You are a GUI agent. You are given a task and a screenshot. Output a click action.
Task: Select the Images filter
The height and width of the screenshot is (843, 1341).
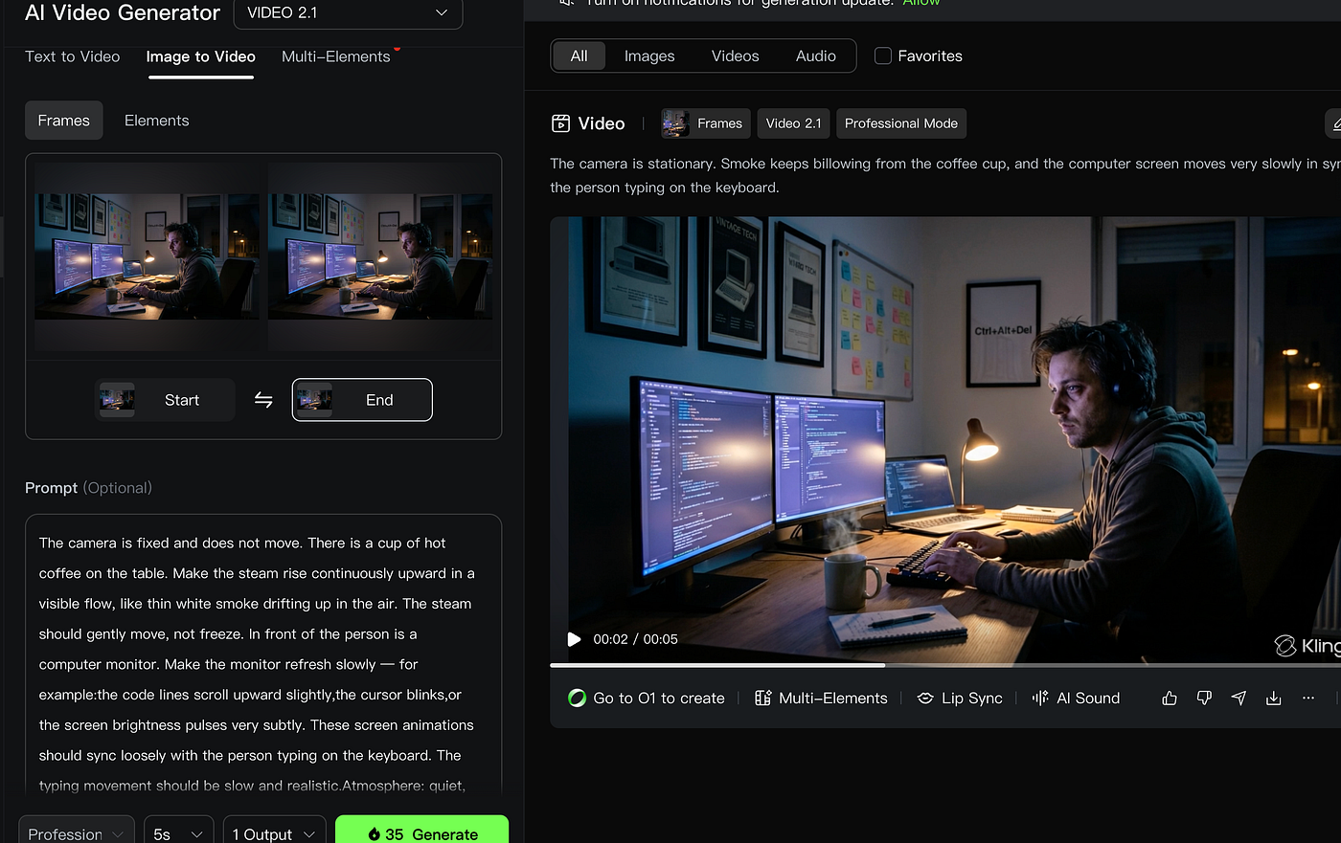[649, 56]
